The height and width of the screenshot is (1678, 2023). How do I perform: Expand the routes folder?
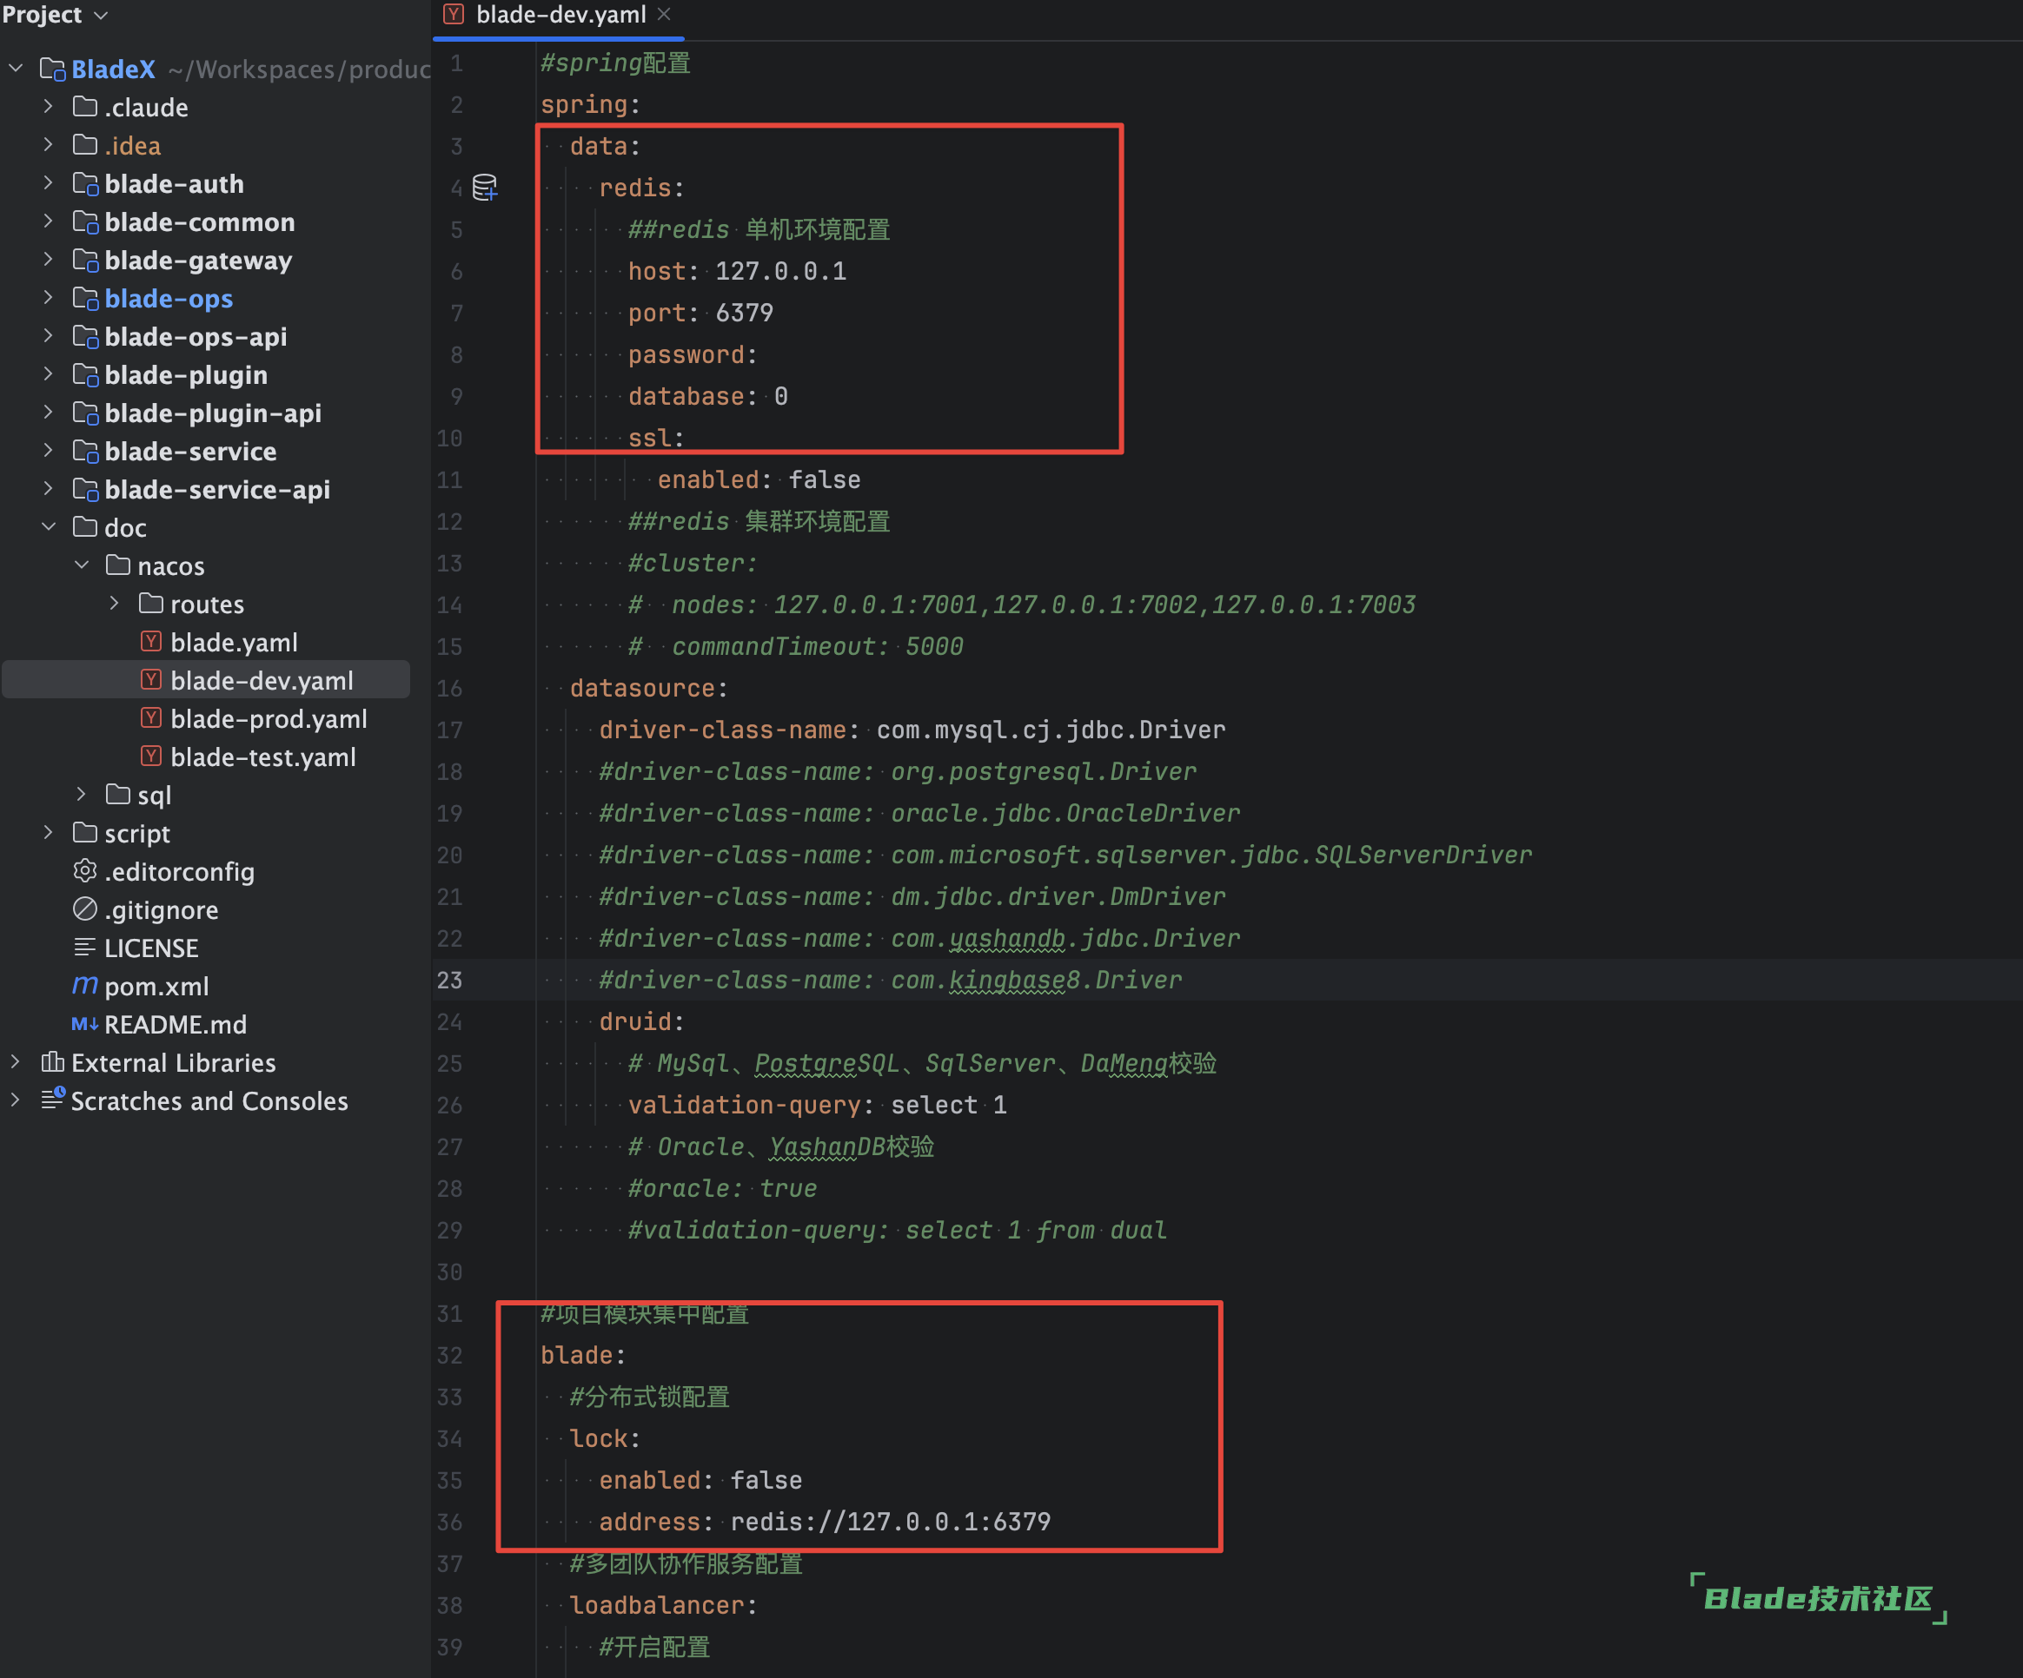(x=115, y=604)
